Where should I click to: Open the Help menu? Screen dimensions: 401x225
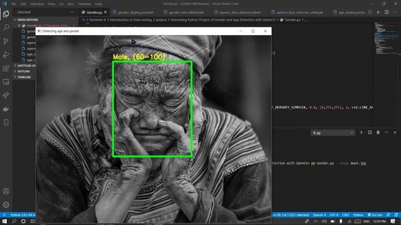(x=98, y=4)
